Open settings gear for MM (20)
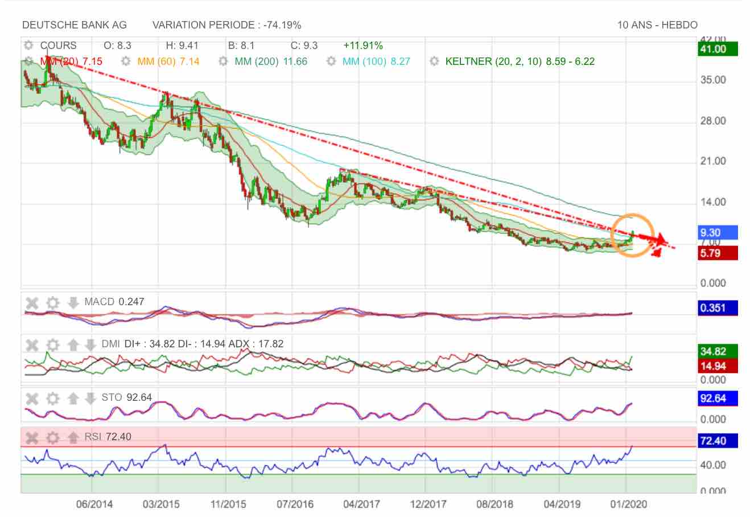Screen dimensions: 750x517 point(28,61)
